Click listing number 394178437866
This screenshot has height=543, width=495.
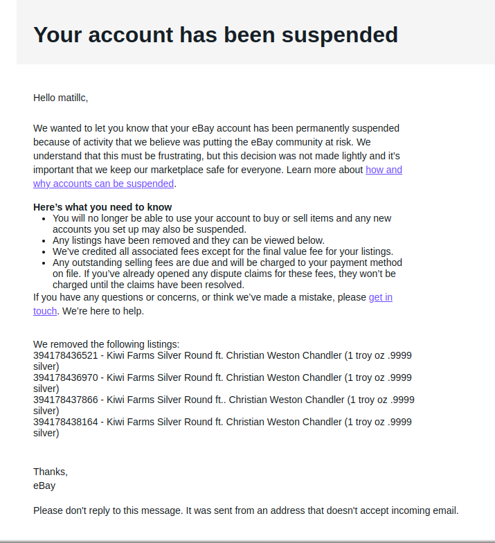65,400
